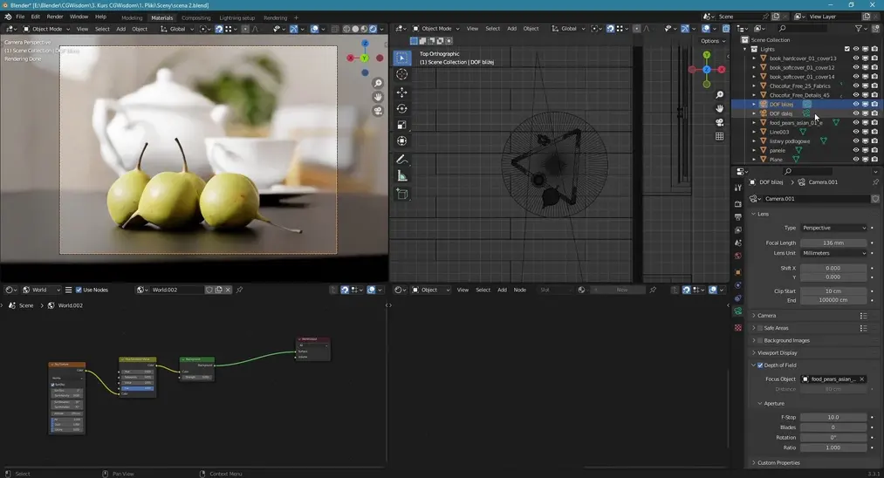Open the Lens Unit Millimeters dropdown
Screen dimensions: 884x478
833,253
